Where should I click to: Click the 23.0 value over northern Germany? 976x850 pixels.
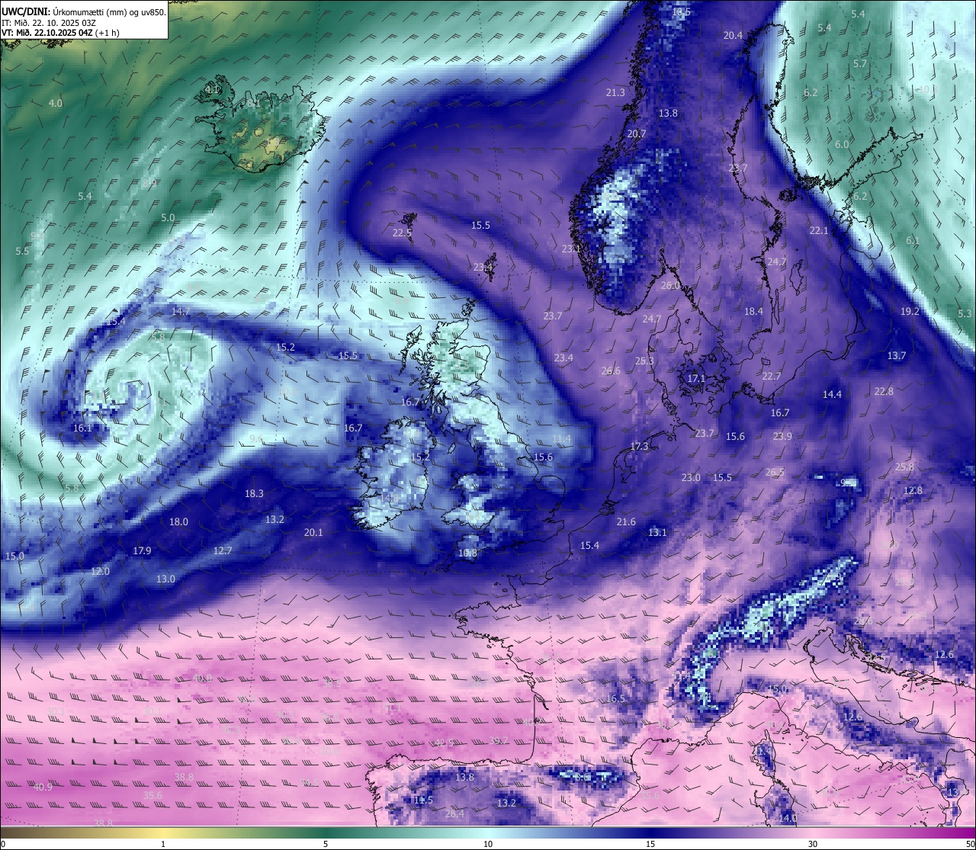(x=691, y=477)
